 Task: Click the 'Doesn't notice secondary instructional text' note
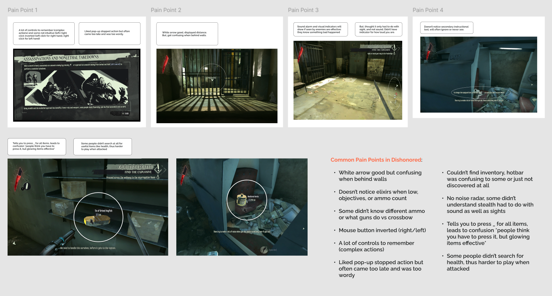pyautogui.click(x=447, y=28)
